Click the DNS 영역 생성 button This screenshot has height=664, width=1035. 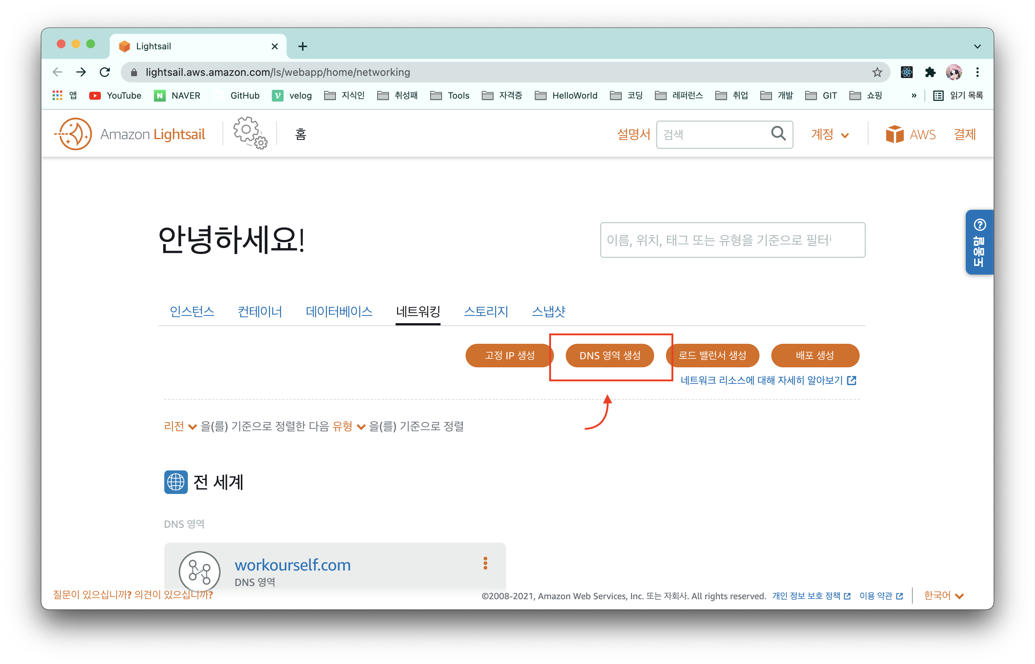pos(610,356)
